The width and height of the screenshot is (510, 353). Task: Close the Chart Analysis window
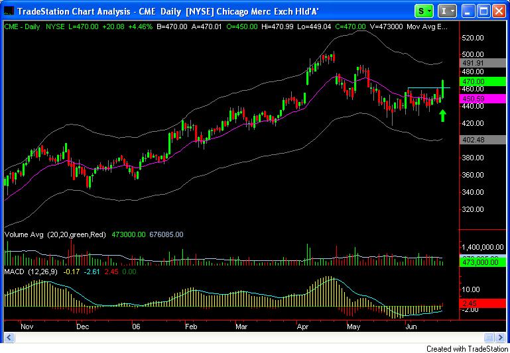coord(499,12)
